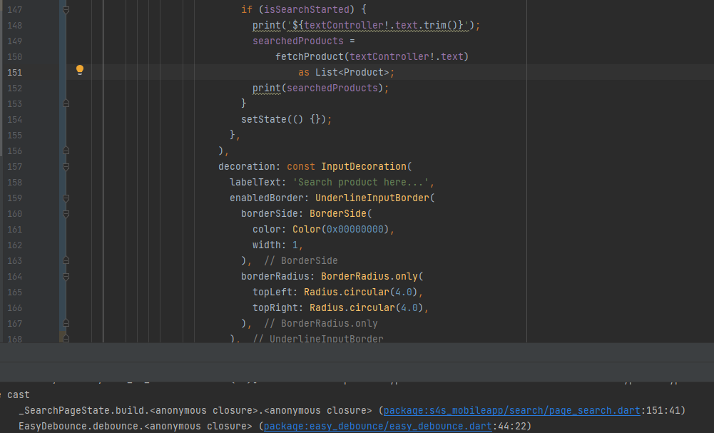Click BorderRadius.only on line 164

pyautogui.click(x=369, y=276)
